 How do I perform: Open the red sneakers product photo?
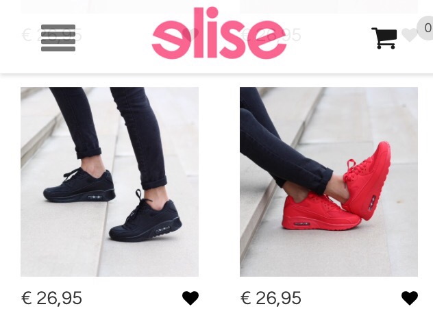[x=329, y=182]
